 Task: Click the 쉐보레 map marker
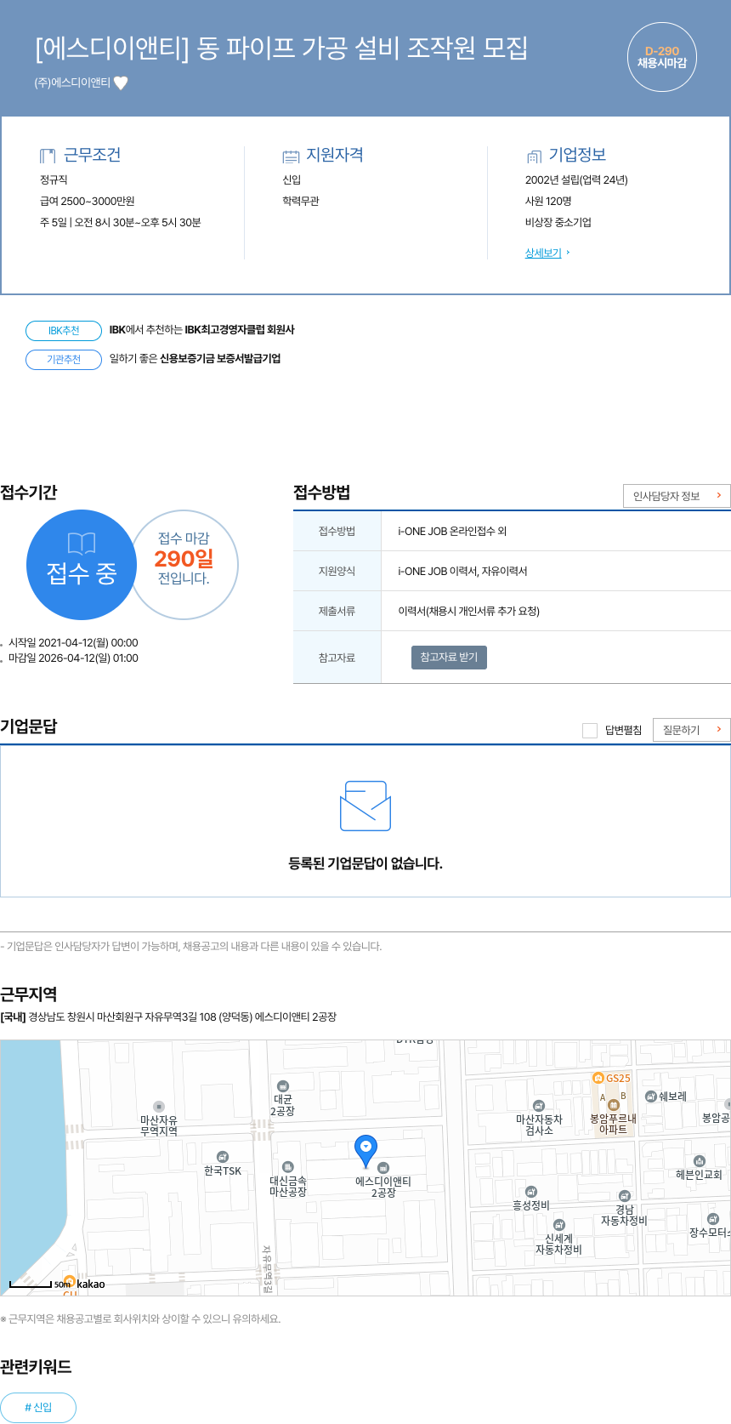[651, 1096]
